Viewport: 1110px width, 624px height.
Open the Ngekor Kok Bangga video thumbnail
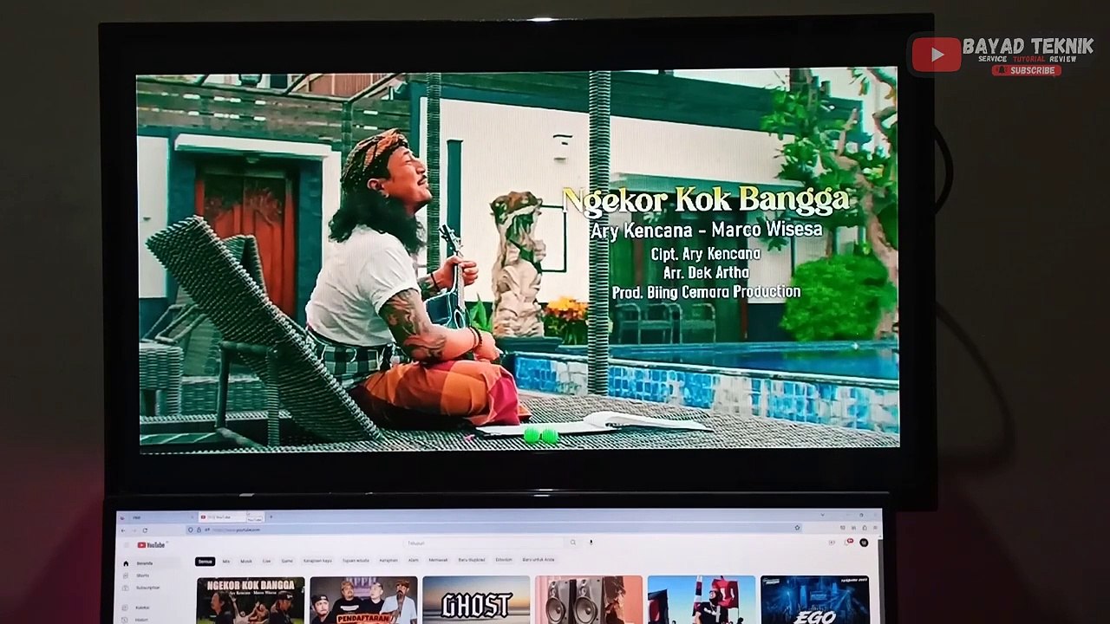[251, 600]
